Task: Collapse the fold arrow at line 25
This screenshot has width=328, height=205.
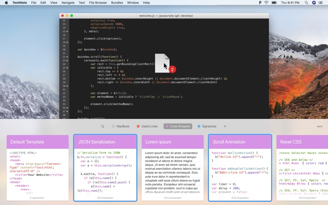Action: click(67, 68)
